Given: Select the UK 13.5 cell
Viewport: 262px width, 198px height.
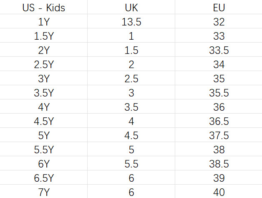Looking at the screenshot, I should pos(131,22).
